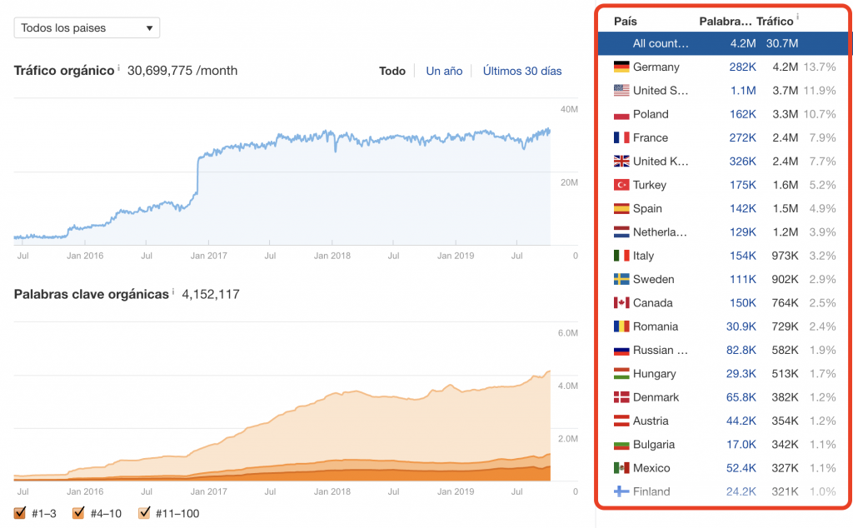Click the Germany flag icon

coord(621,67)
